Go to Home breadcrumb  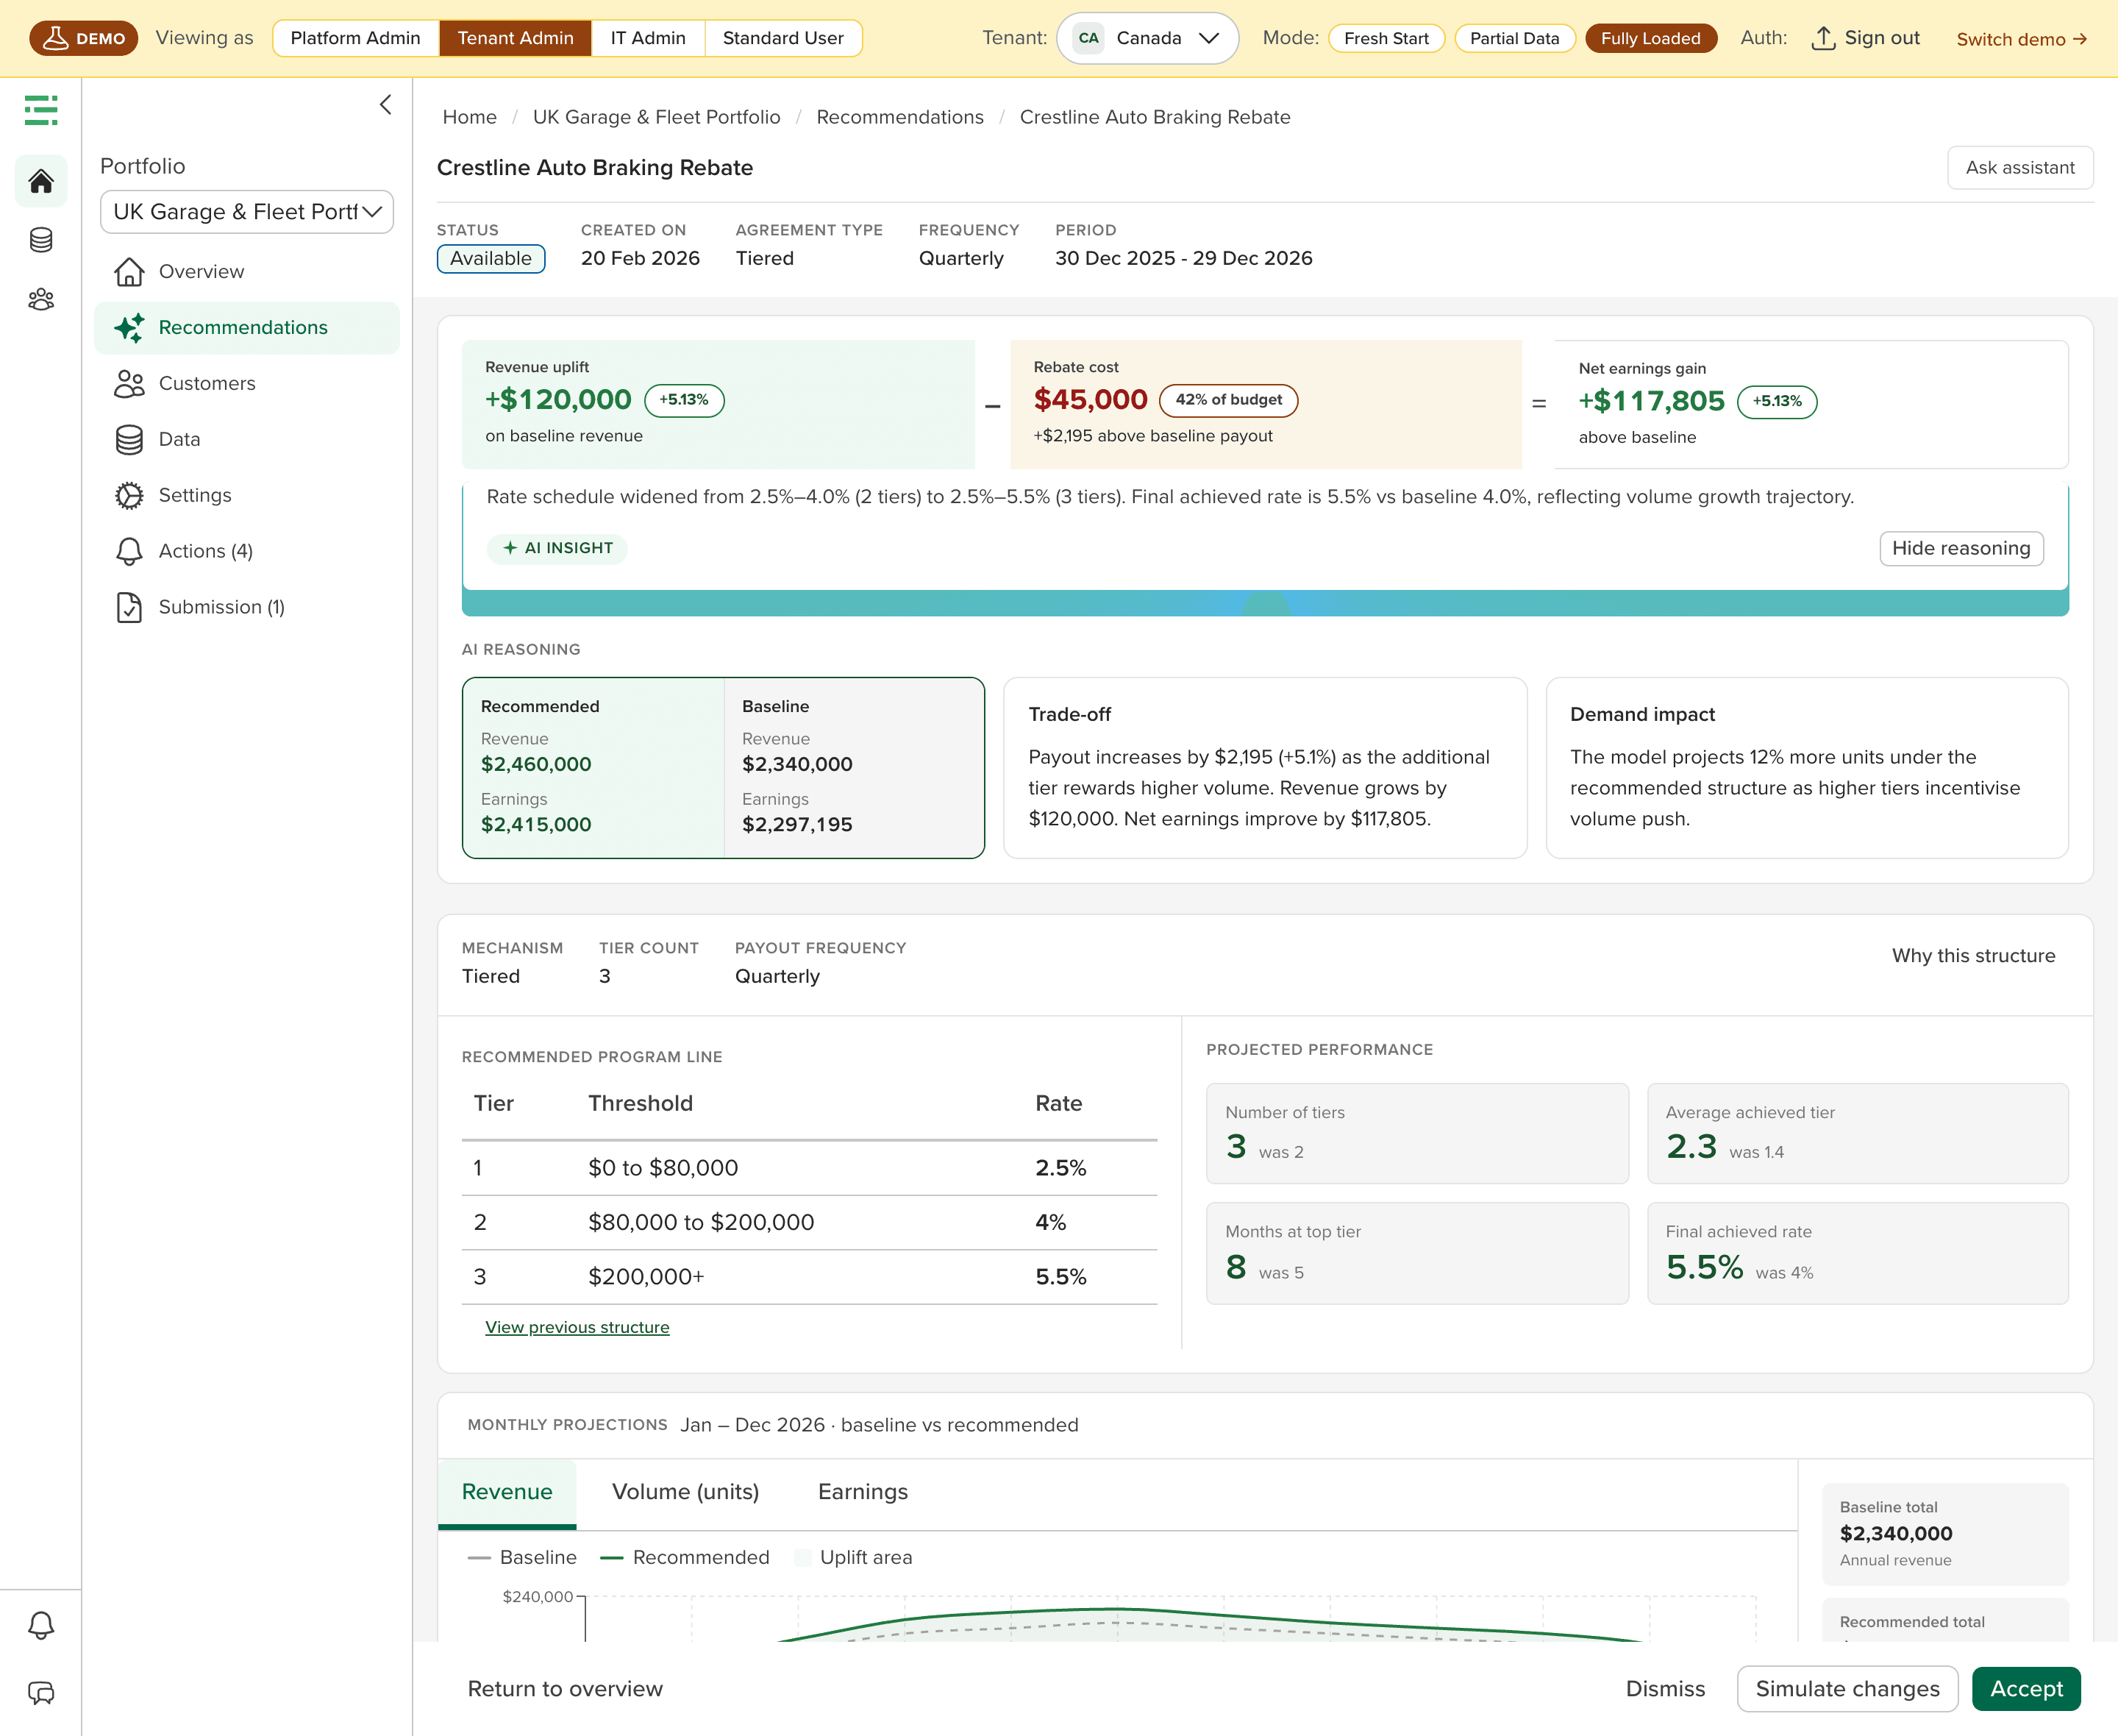(470, 117)
